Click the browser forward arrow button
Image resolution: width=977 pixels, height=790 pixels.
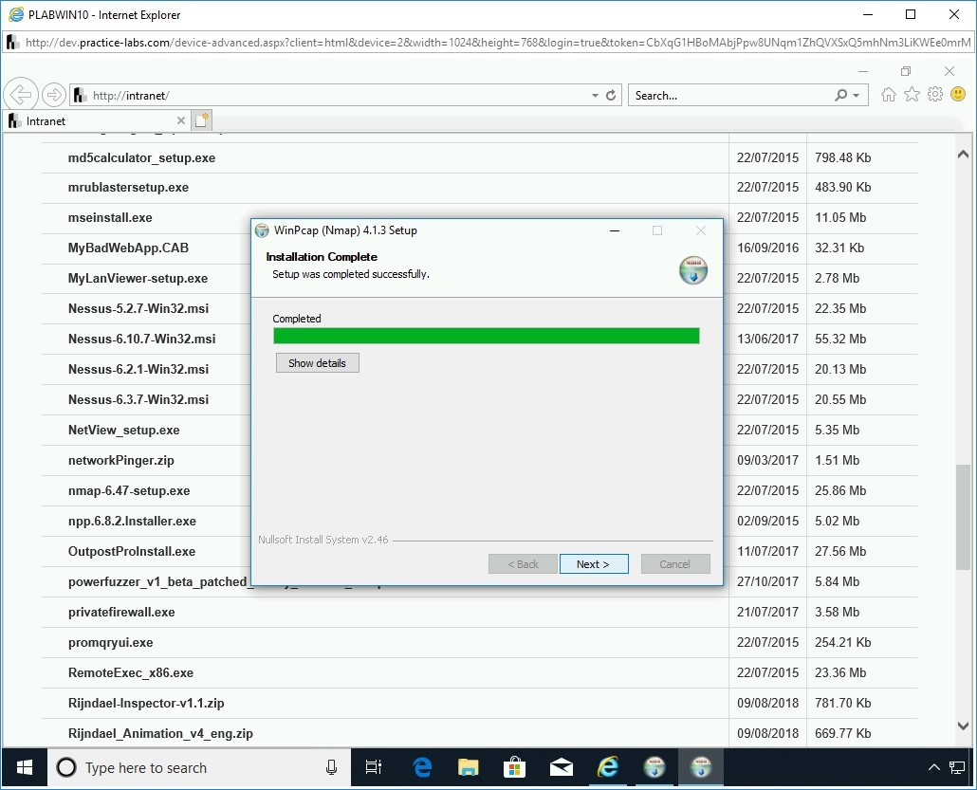(x=54, y=95)
